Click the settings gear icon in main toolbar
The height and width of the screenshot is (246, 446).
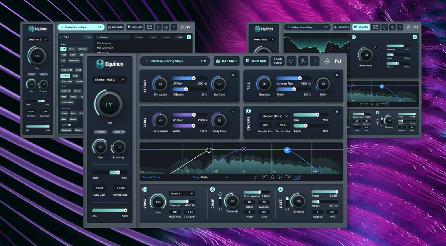coord(303,61)
